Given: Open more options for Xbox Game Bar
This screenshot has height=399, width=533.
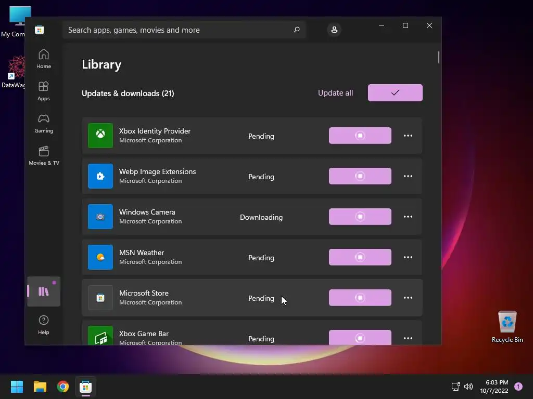Looking at the screenshot, I should tap(408, 338).
